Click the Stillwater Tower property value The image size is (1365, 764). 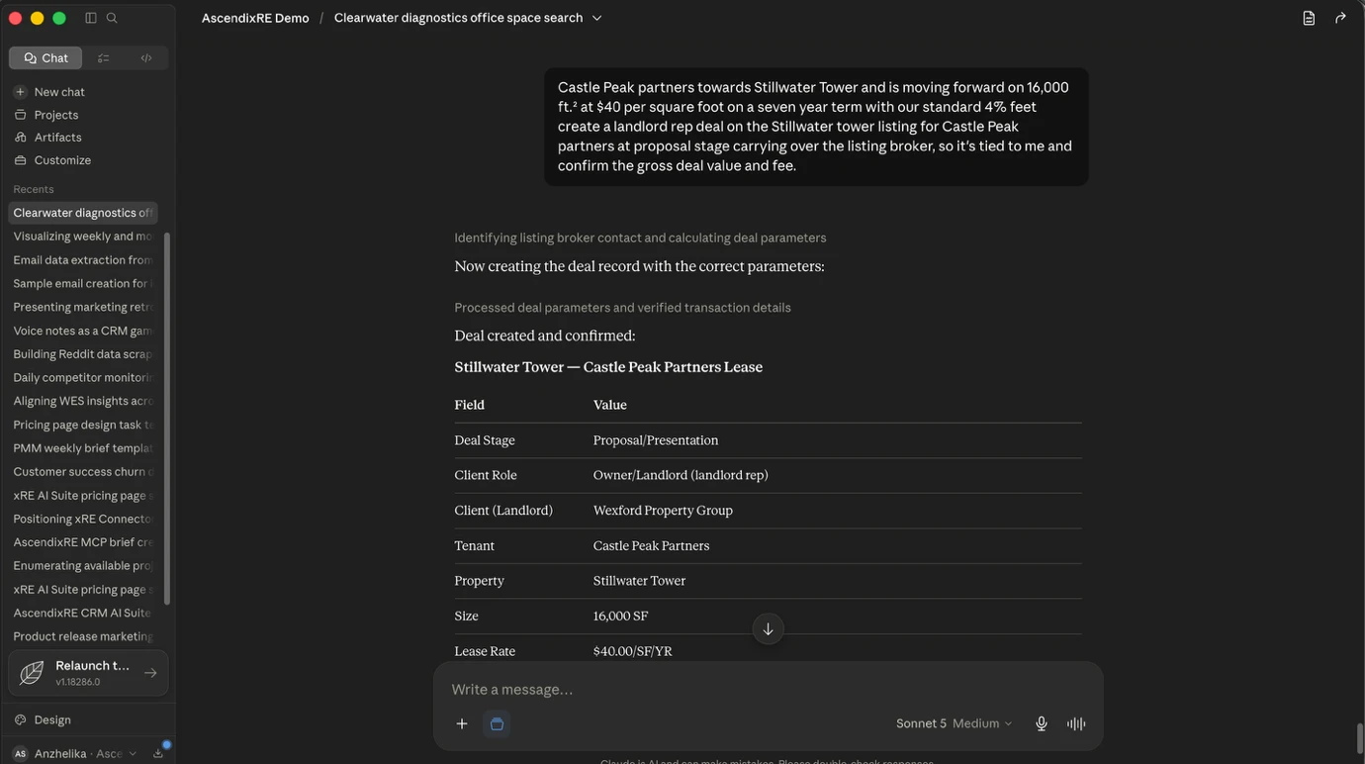639,581
